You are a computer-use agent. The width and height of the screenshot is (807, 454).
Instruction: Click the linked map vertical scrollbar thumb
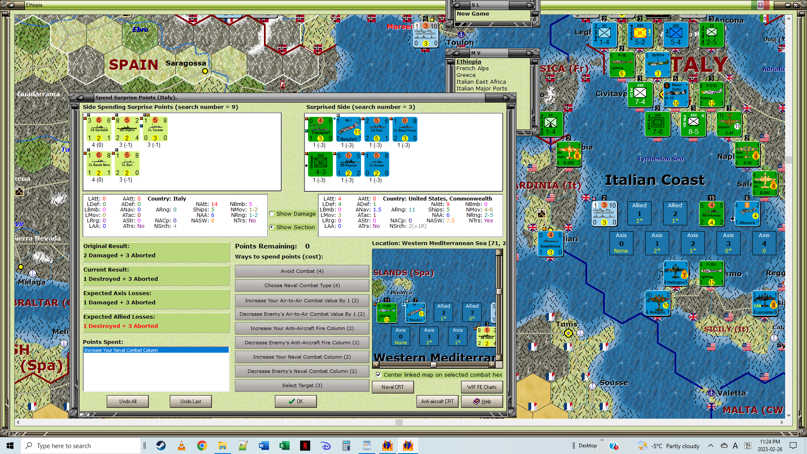click(499, 291)
